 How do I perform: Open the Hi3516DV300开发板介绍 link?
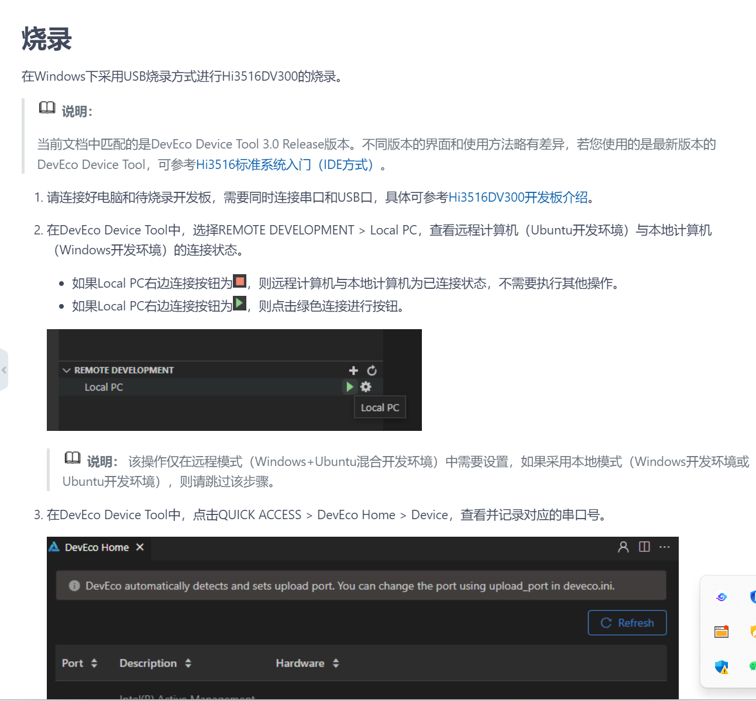pyautogui.click(x=518, y=198)
